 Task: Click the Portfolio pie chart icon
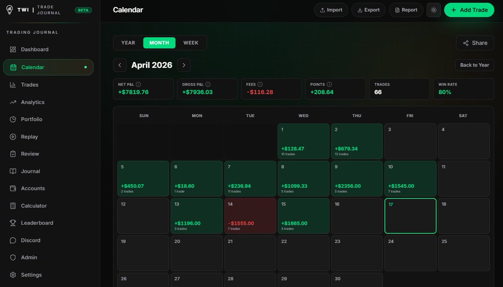click(13, 119)
